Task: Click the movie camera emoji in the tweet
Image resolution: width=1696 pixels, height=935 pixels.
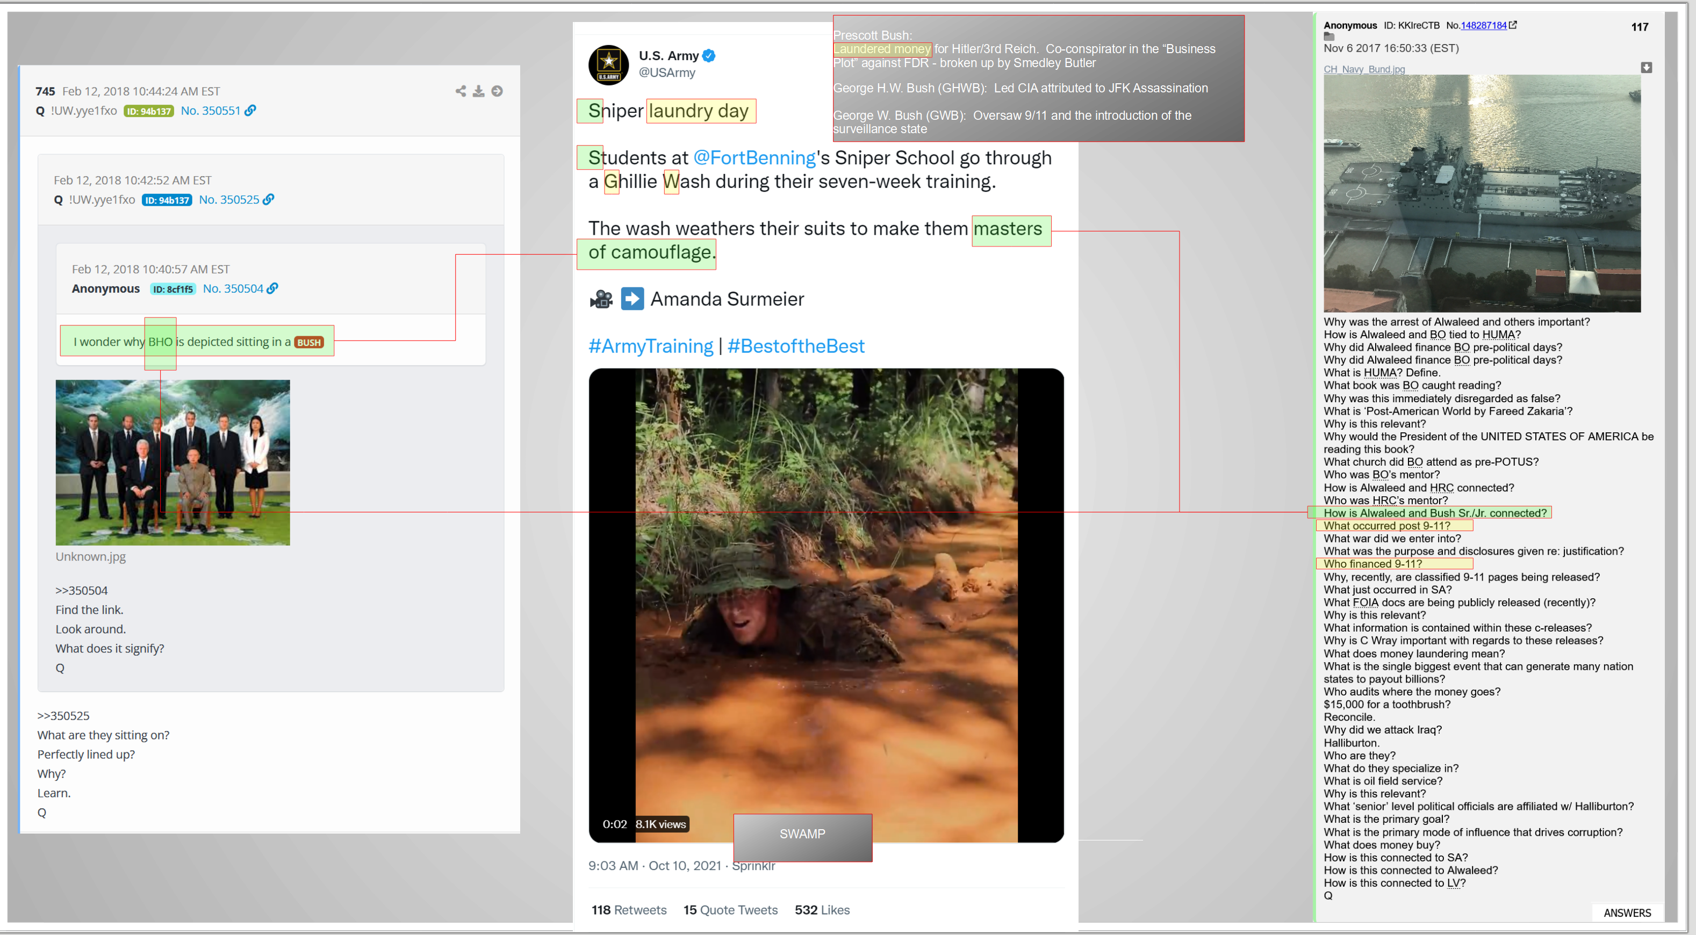Action: pos(601,299)
